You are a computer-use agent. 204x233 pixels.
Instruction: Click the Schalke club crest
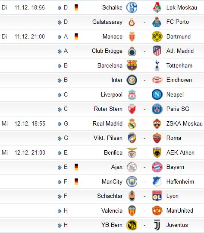tap(132, 7)
